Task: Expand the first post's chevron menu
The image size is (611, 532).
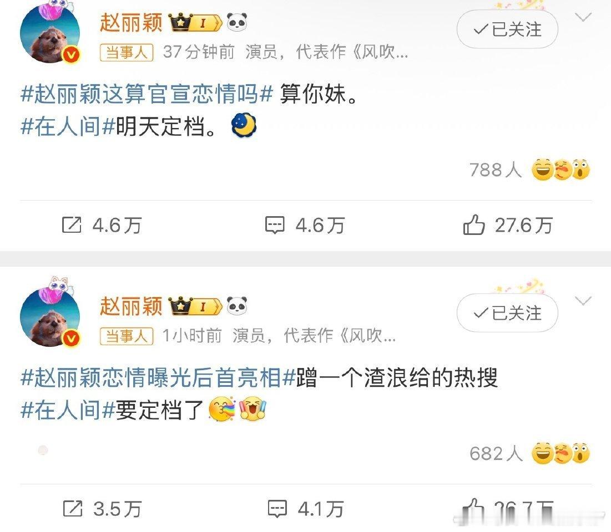Action: pyautogui.click(x=583, y=17)
